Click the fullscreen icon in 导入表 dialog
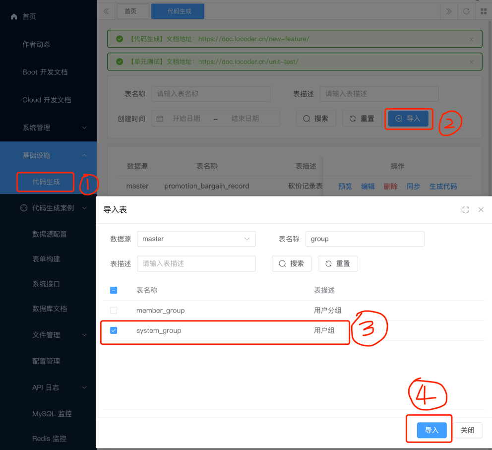 pos(465,209)
